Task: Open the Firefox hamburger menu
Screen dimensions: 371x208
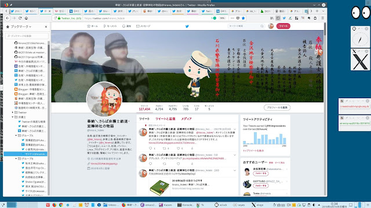Action: coord(322,18)
